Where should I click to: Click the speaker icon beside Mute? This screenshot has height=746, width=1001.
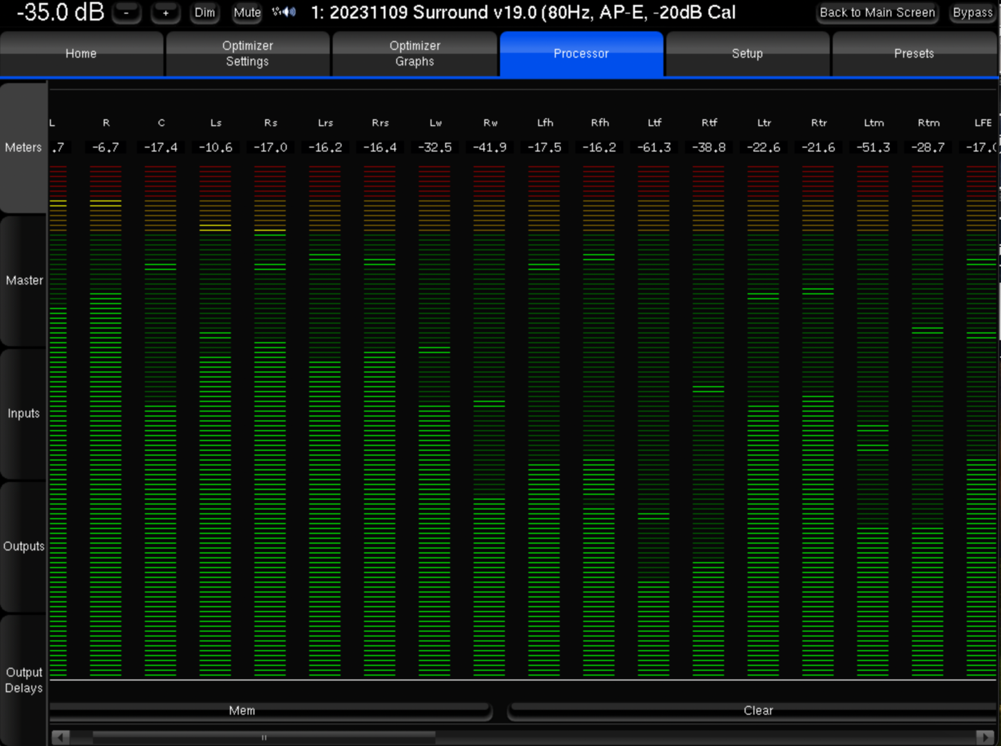(x=284, y=12)
